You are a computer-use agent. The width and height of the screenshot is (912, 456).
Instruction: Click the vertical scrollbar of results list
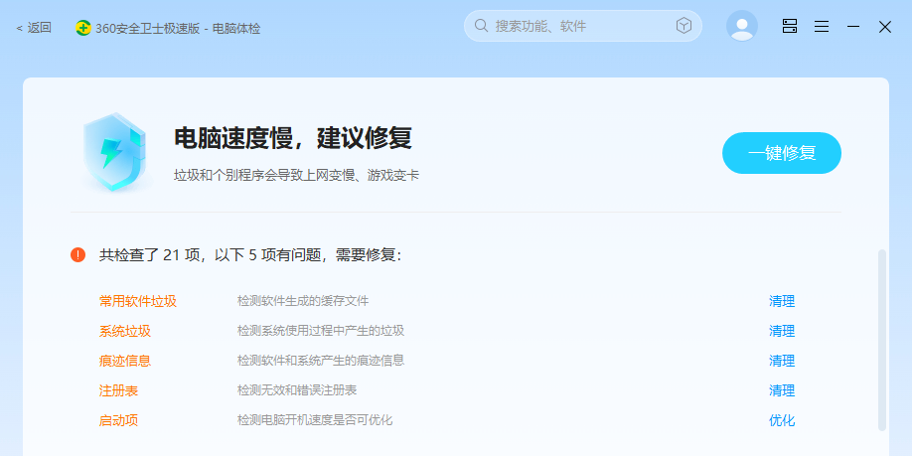point(881,338)
